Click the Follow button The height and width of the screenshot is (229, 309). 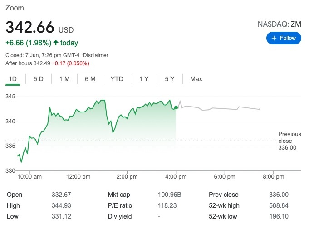coord(284,38)
